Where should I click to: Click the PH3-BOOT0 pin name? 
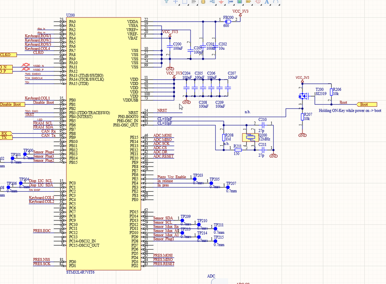coord(128,117)
